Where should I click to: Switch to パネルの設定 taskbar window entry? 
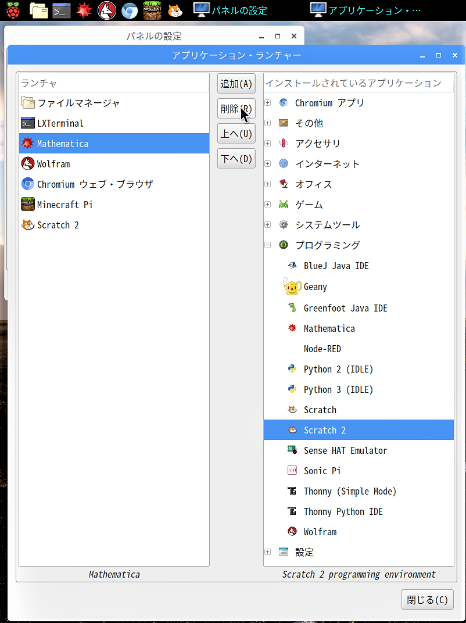tap(231, 10)
